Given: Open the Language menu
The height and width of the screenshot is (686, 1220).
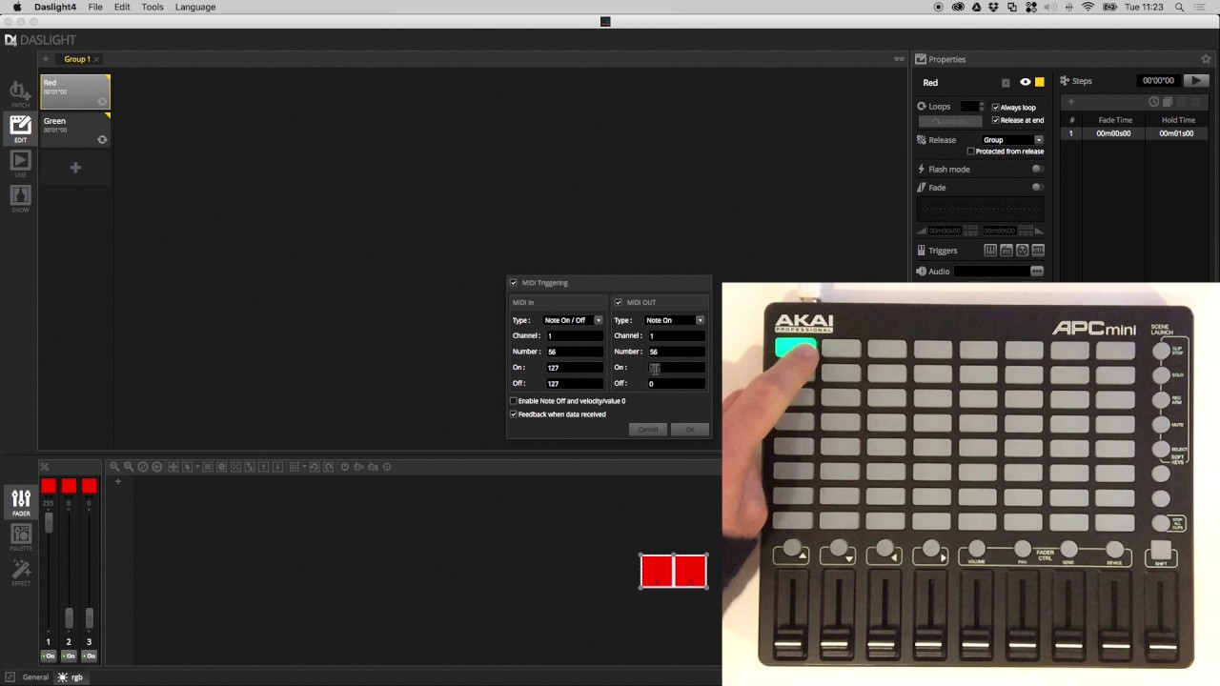Looking at the screenshot, I should click(195, 7).
